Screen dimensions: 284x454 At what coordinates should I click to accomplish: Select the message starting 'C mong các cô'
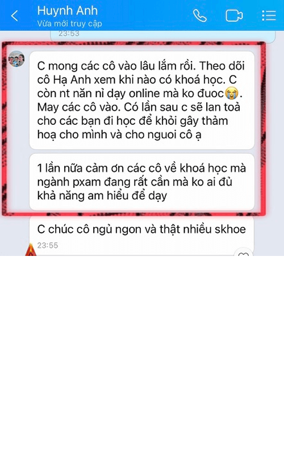[141, 100]
